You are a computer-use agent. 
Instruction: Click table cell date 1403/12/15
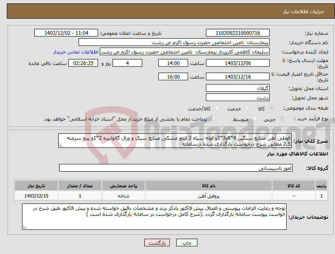[37, 196]
